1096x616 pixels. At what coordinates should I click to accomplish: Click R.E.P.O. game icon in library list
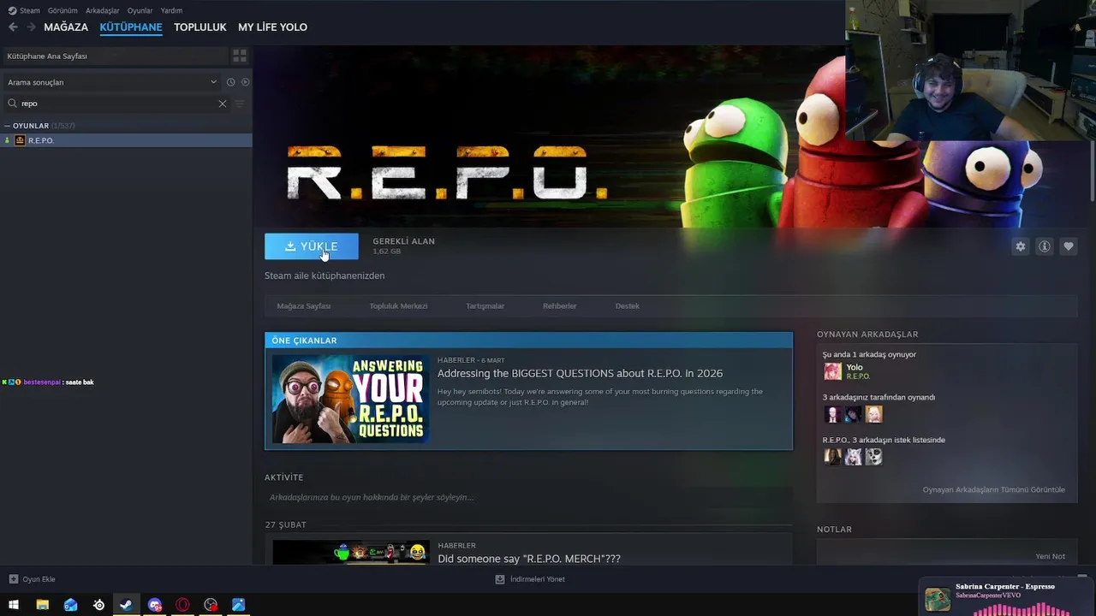pos(20,140)
